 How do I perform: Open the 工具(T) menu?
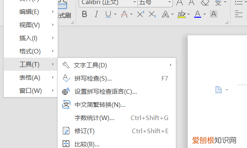[x=30, y=64]
